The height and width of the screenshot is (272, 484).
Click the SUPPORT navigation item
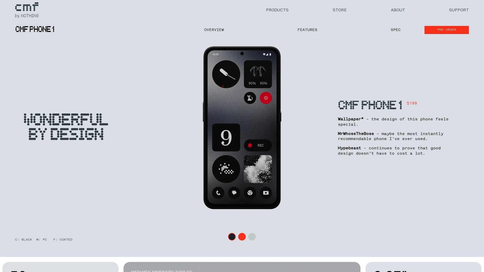coord(459,10)
